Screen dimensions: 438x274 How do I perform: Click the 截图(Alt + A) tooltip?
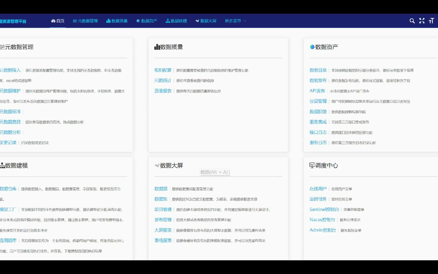click(x=214, y=172)
